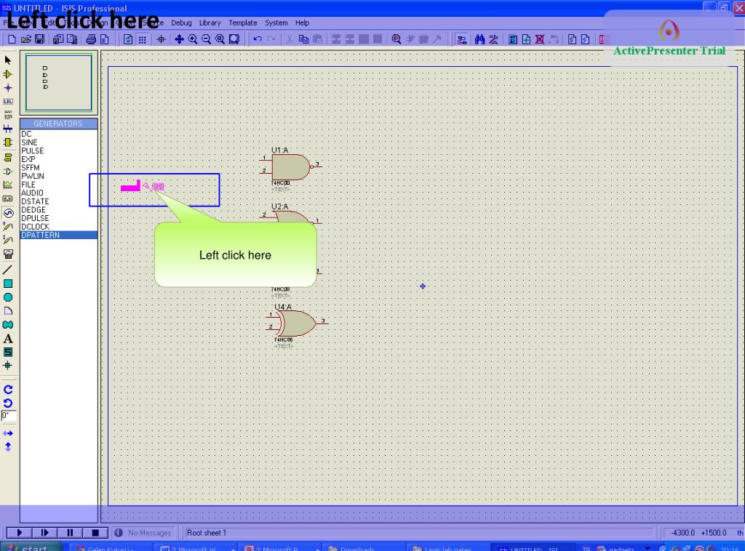Select the Generator mode sine icon
Image resolution: width=745 pixels, height=551 pixels.
coord(8,213)
